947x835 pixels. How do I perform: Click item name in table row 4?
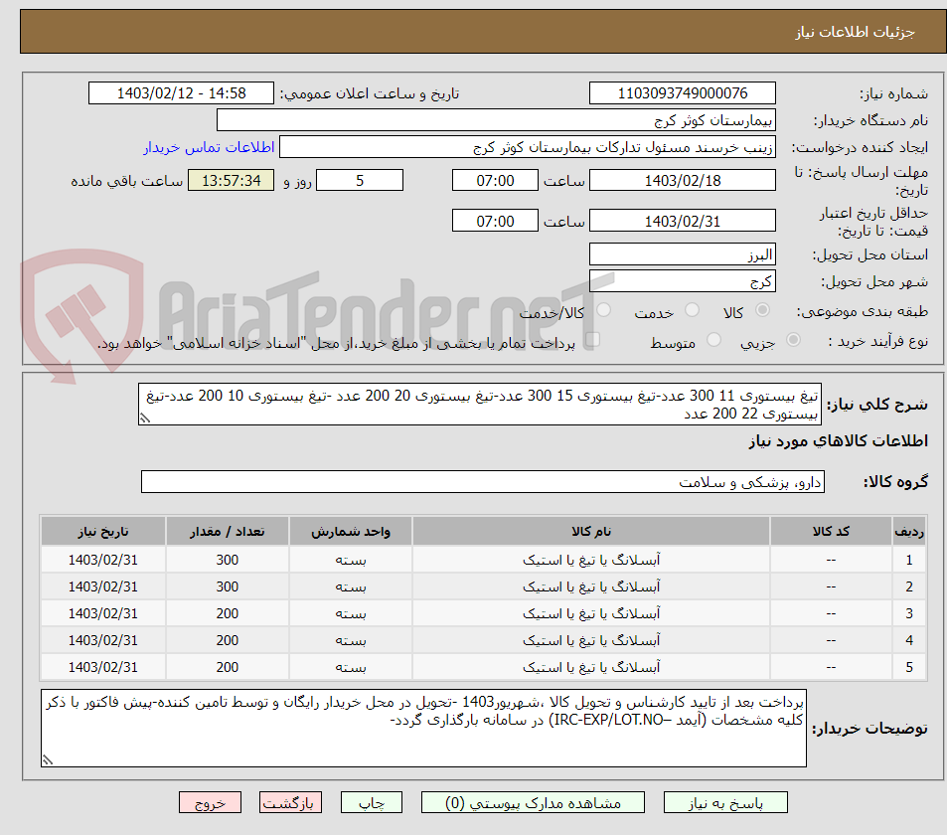point(590,640)
